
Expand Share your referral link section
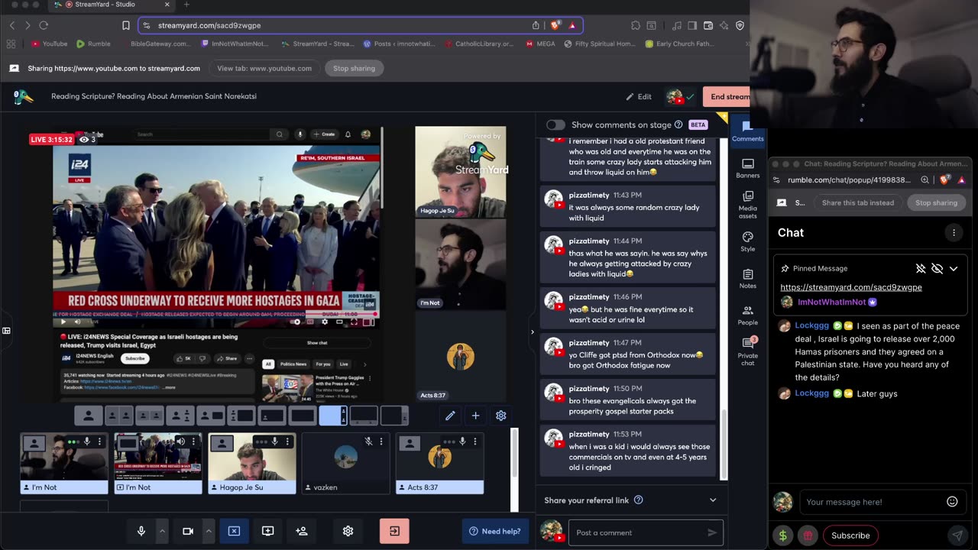click(x=713, y=500)
